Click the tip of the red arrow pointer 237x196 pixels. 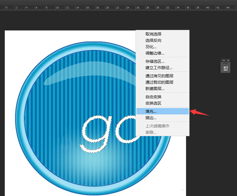[190, 111]
